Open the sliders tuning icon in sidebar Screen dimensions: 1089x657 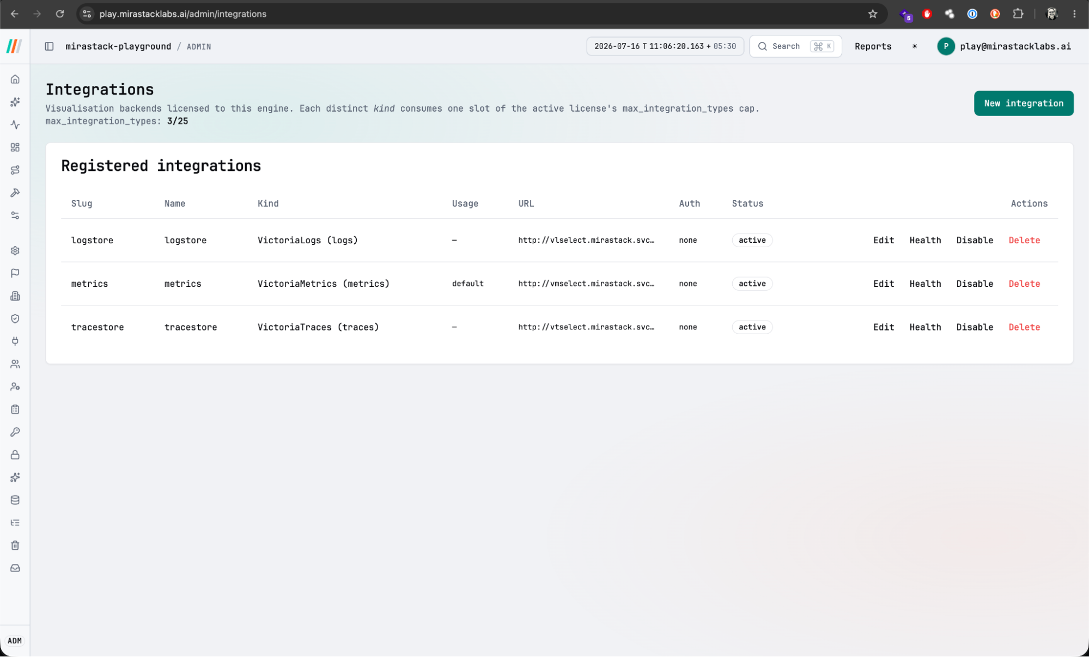tap(15, 216)
